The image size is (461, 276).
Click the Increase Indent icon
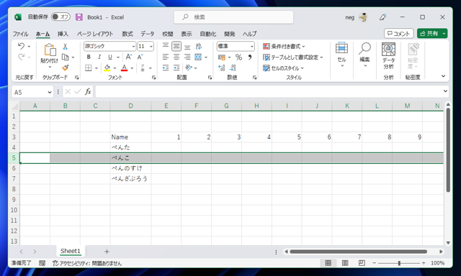coord(176,68)
